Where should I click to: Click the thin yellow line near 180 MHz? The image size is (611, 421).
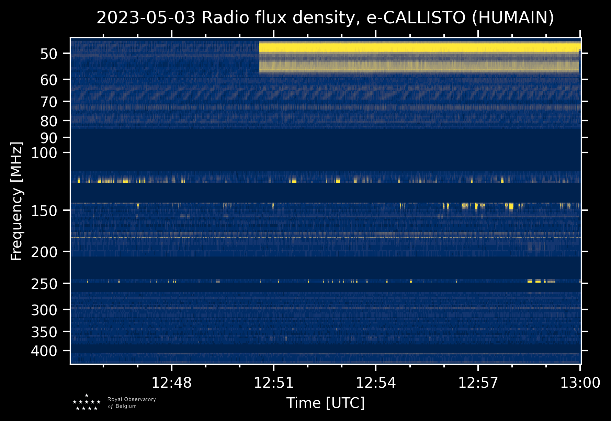(x=325, y=238)
